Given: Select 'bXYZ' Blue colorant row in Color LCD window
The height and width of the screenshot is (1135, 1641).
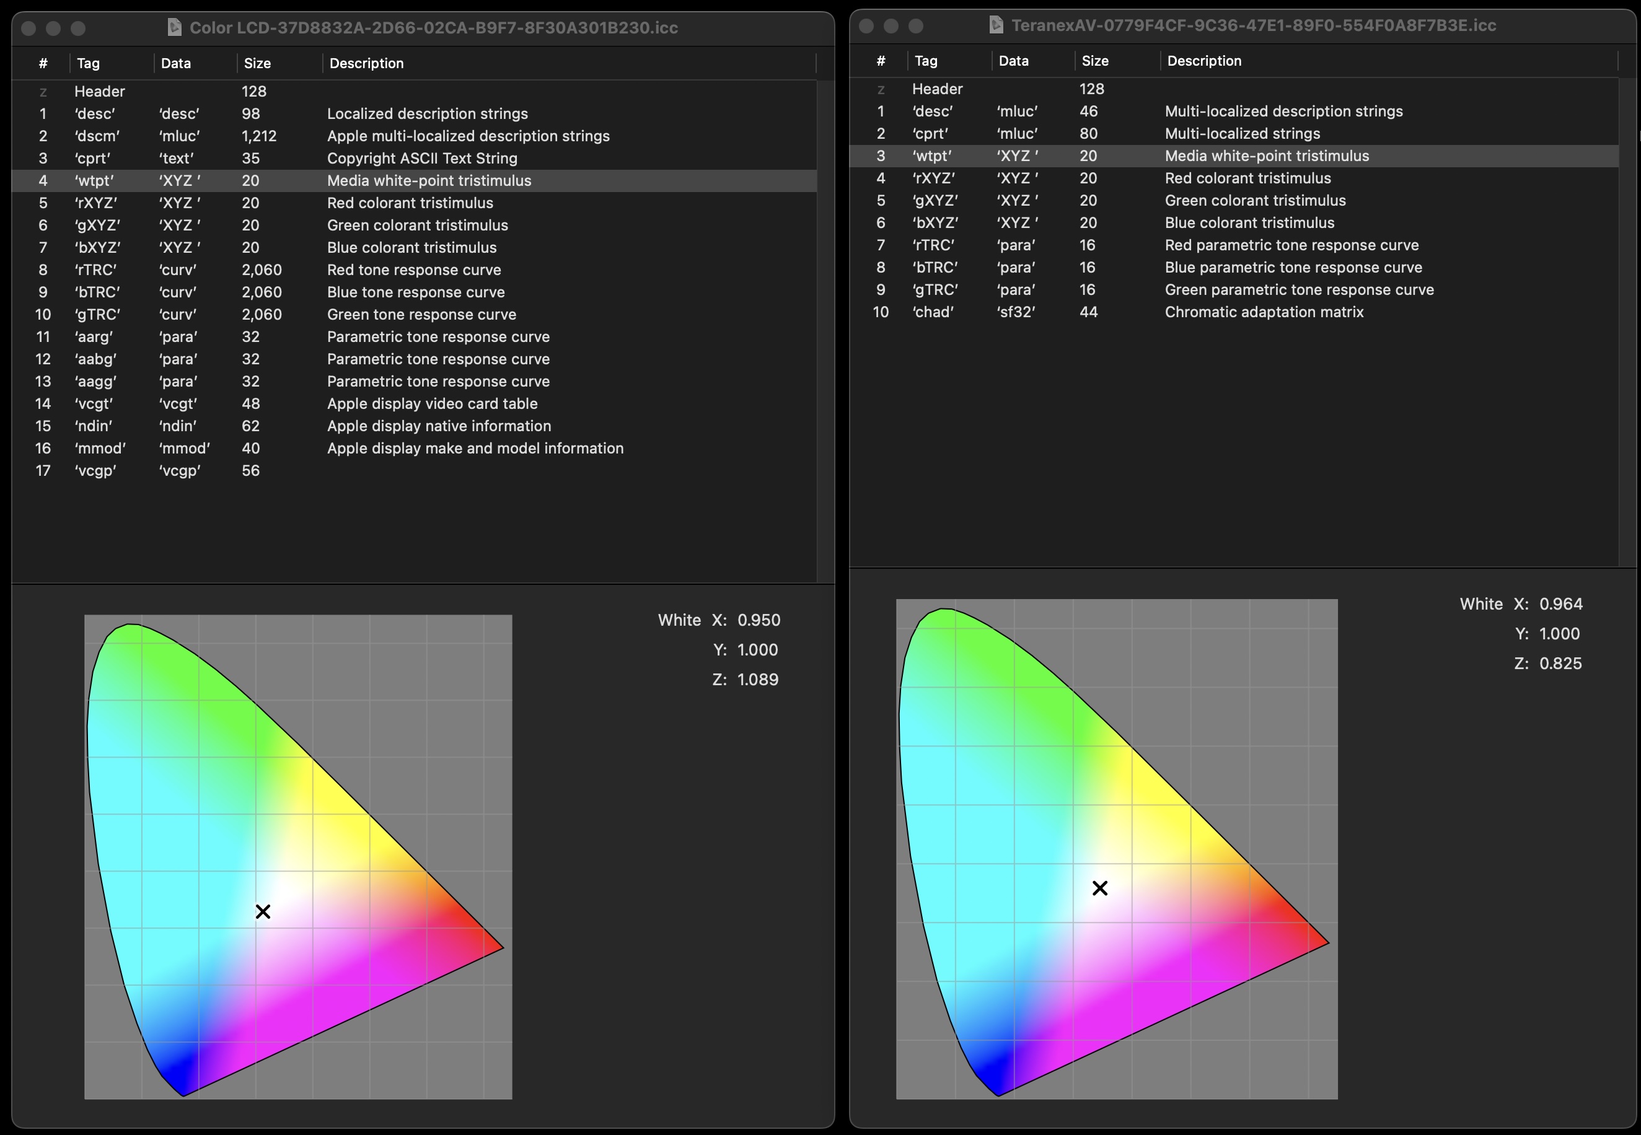Looking at the screenshot, I should pos(414,247).
